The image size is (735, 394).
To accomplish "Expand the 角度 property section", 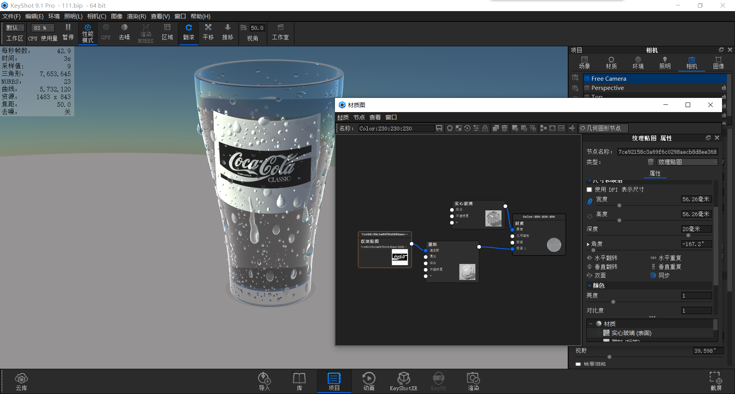I will [589, 244].
